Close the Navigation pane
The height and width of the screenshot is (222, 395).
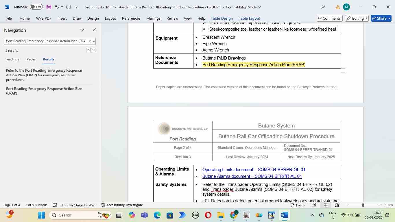94,30
